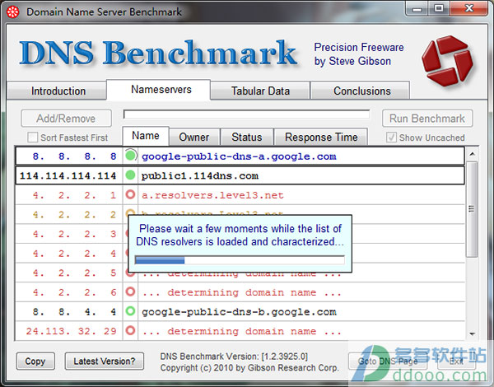Click IP address 114.114.114.114
The image size is (494, 387).
tap(68, 175)
